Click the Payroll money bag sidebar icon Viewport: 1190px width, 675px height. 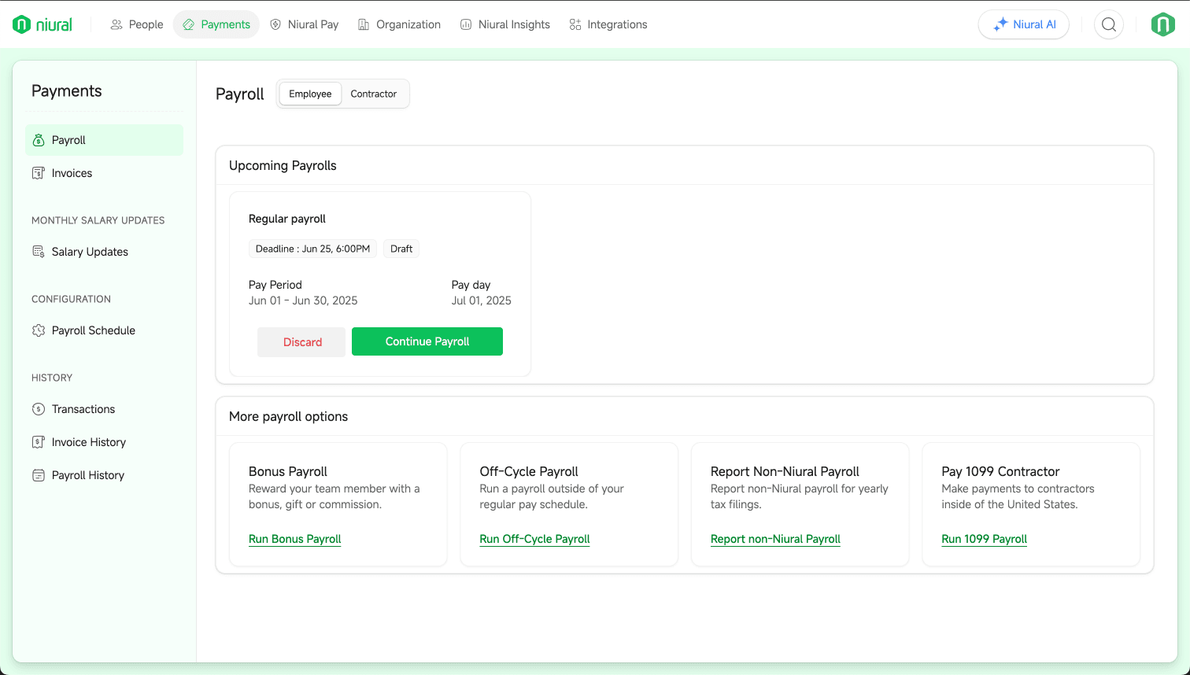point(39,140)
